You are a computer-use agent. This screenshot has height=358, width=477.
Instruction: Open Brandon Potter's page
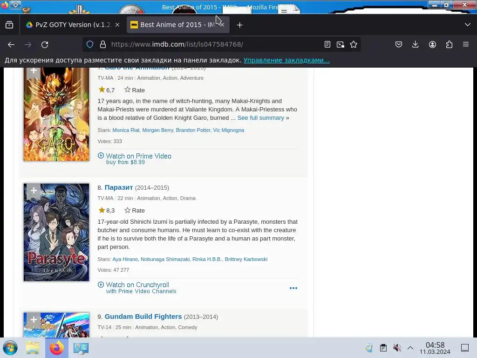[193, 130]
